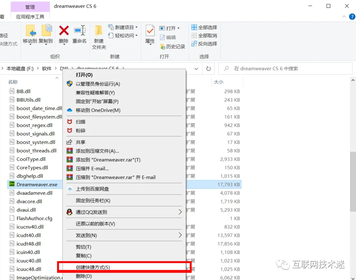Click the vertical scrollbar thumb
This screenshot has height=280, width=356.
tap(353, 182)
